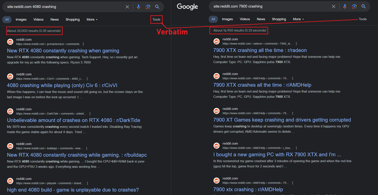The width and height of the screenshot is (378, 195).
Task: Expand More dropdown in 4080 window
Action: [92, 19]
